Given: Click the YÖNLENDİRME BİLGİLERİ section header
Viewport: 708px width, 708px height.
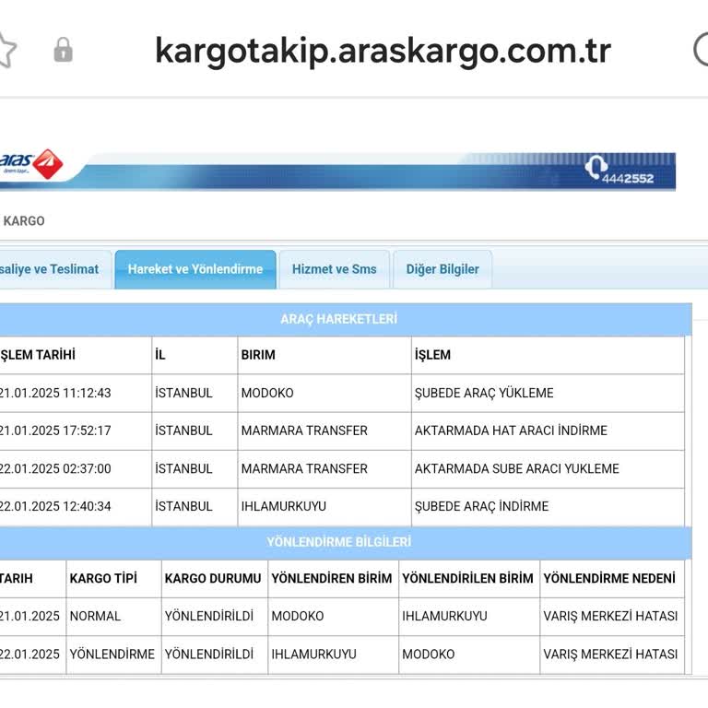Looking at the screenshot, I should 339,542.
